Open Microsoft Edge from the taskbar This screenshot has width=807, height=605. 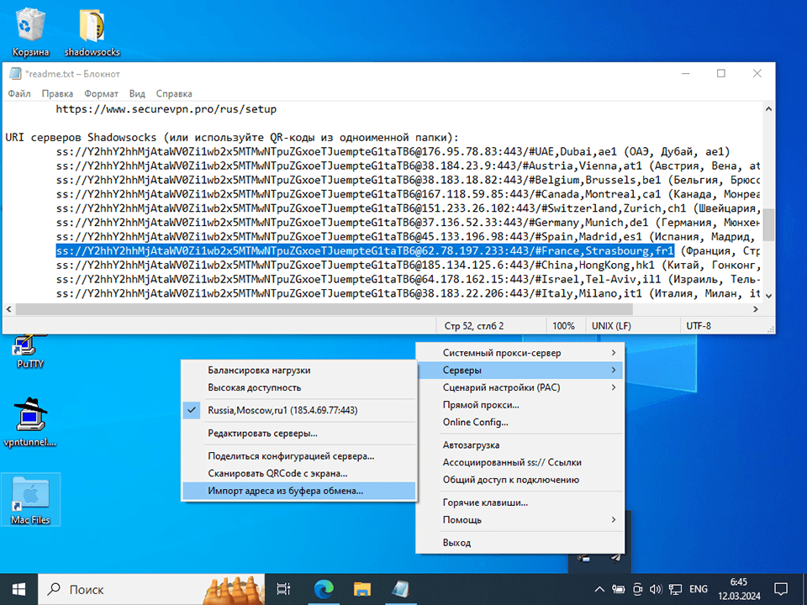pyautogui.click(x=324, y=589)
